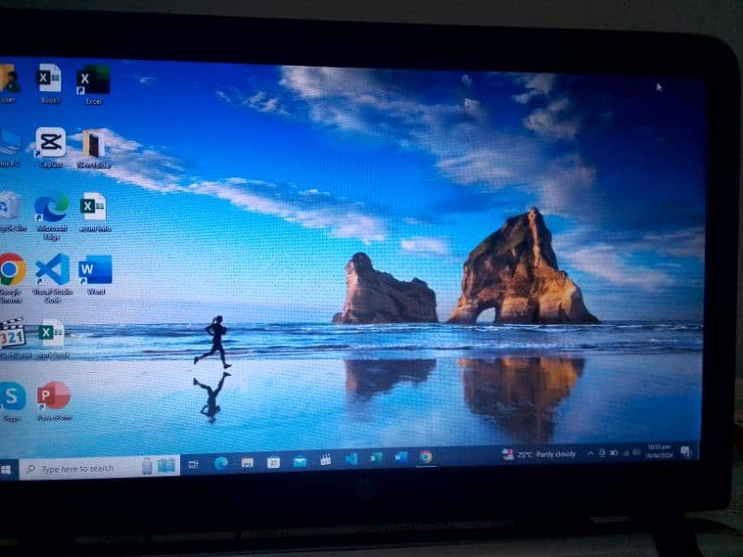Open the clapperboard media player taskbar icon
Image resolution: width=743 pixels, height=557 pixels.
point(326,460)
